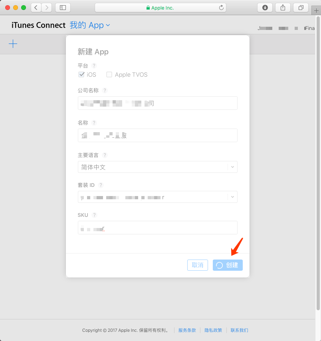
Task: Minimize the Safari window
Action: click(16, 8)
